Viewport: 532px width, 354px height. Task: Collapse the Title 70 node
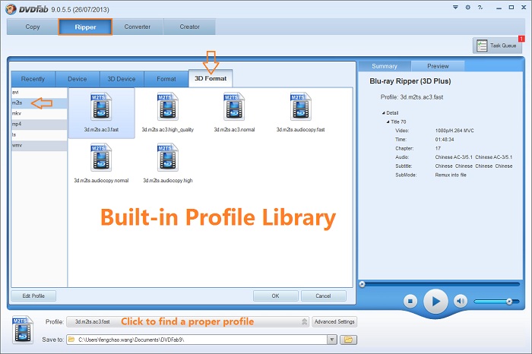tap(388, 122)
